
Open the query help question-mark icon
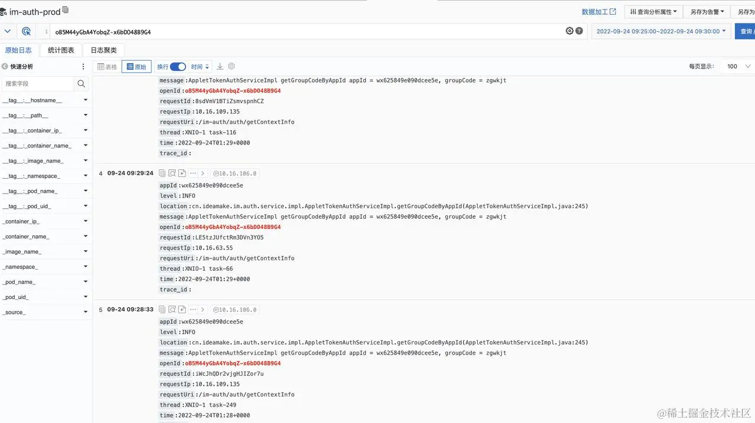pyautogui.click(x=579, y=31)
